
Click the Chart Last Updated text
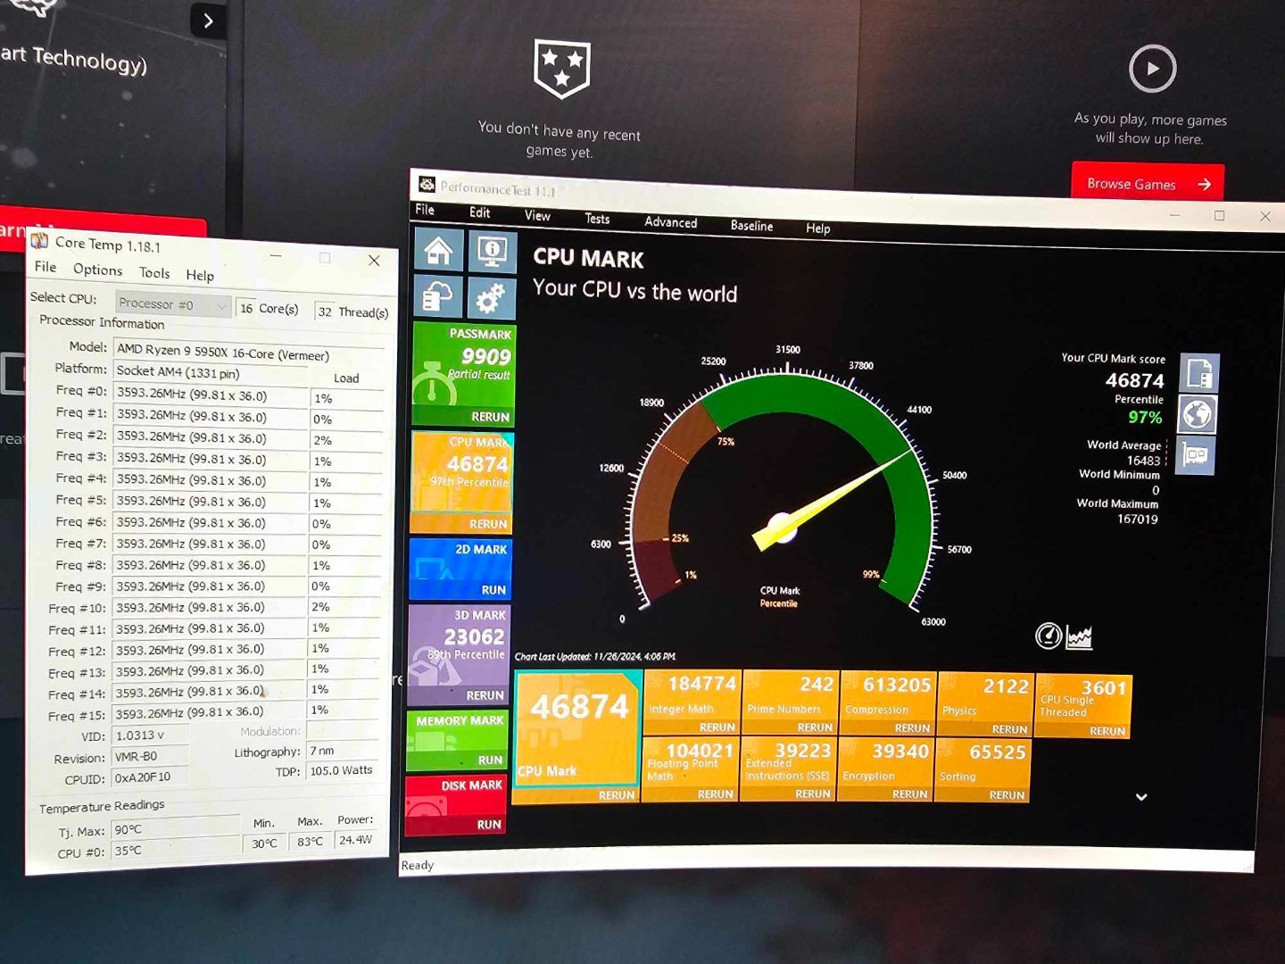(x=595, y=656)
